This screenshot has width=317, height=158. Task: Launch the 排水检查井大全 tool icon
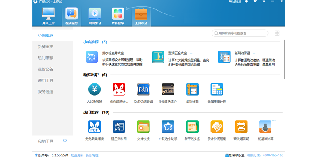click(x=92, y=57)
